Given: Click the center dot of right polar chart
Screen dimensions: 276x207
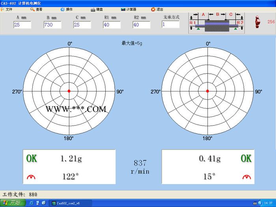Looking at the screenshot, I should tap(207, 91).
